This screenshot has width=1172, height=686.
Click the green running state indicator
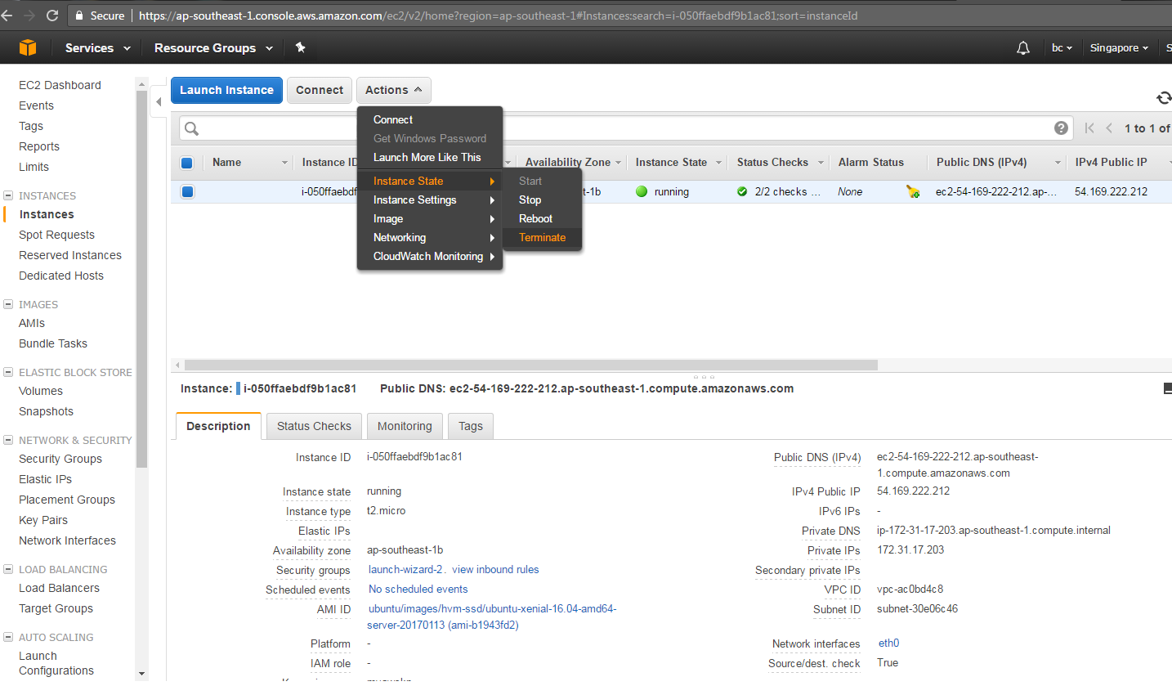click(x=641, y=191)
